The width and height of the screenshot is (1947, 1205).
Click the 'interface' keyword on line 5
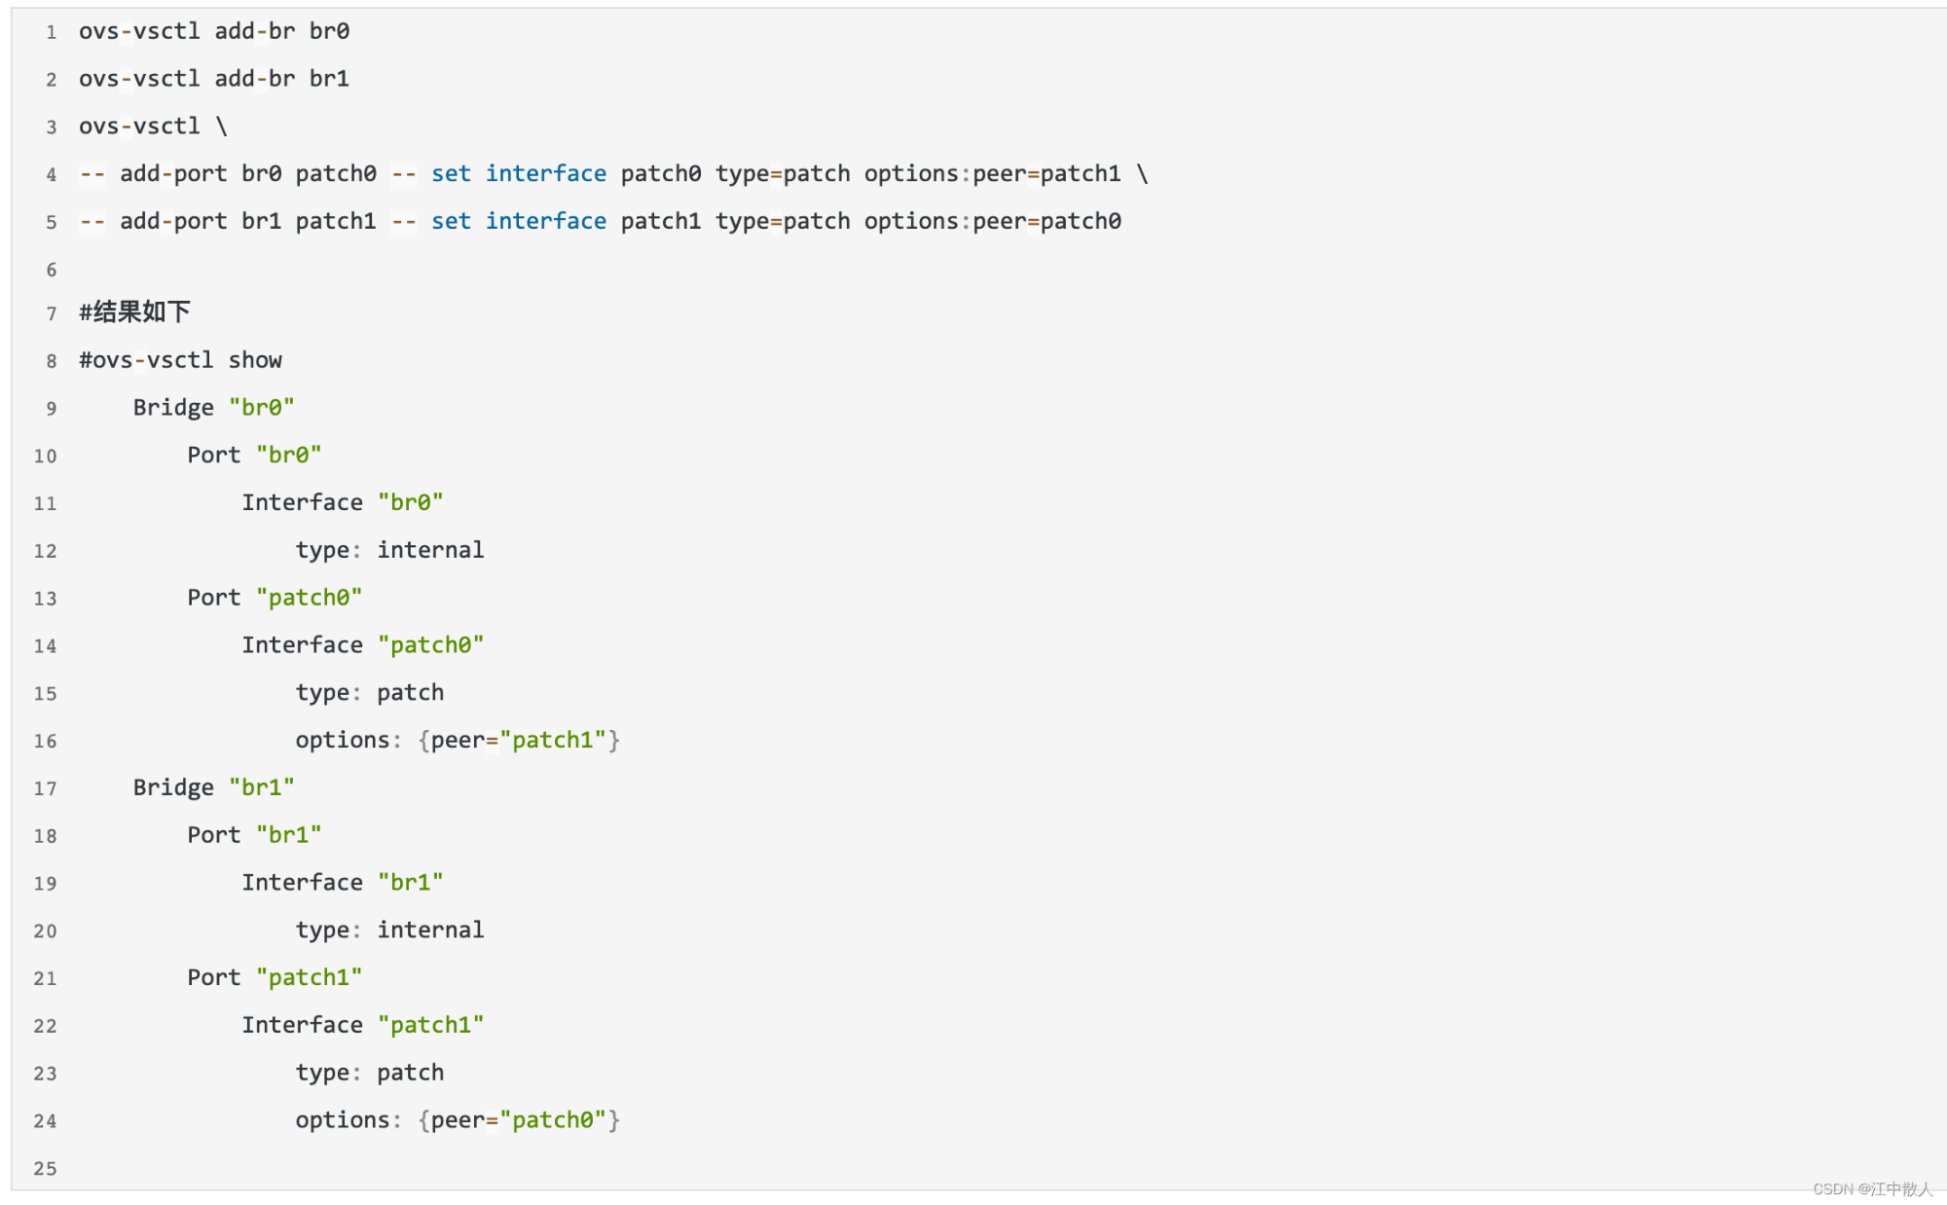(546, 222)
